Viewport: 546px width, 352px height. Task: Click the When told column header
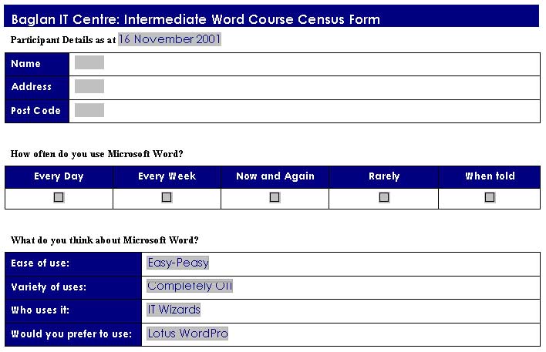(x=490, y=177)
